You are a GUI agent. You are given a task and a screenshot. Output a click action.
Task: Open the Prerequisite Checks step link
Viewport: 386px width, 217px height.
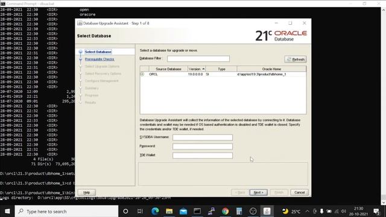100,59
